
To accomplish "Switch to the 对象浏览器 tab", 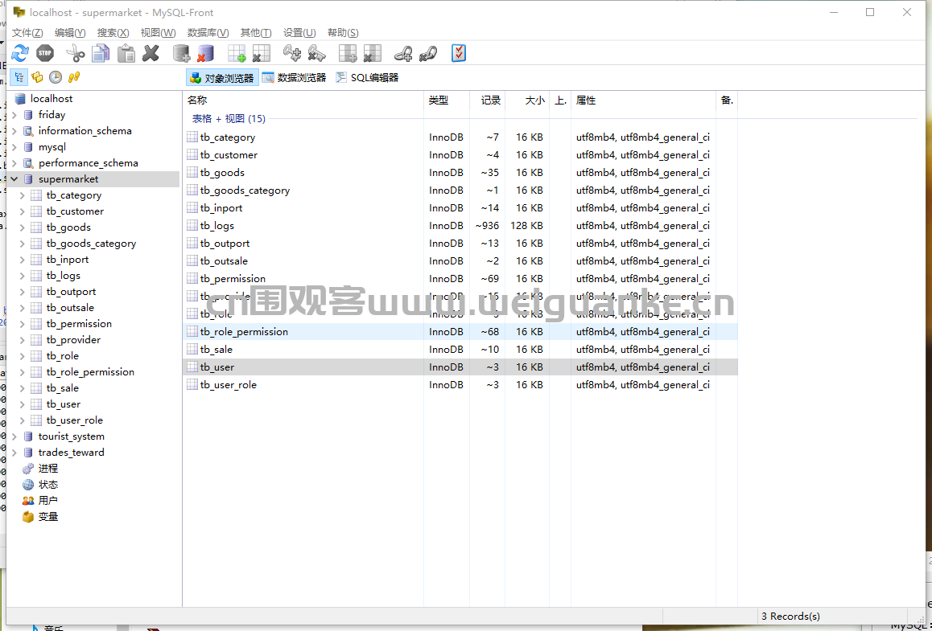I will tap(221, 78).
